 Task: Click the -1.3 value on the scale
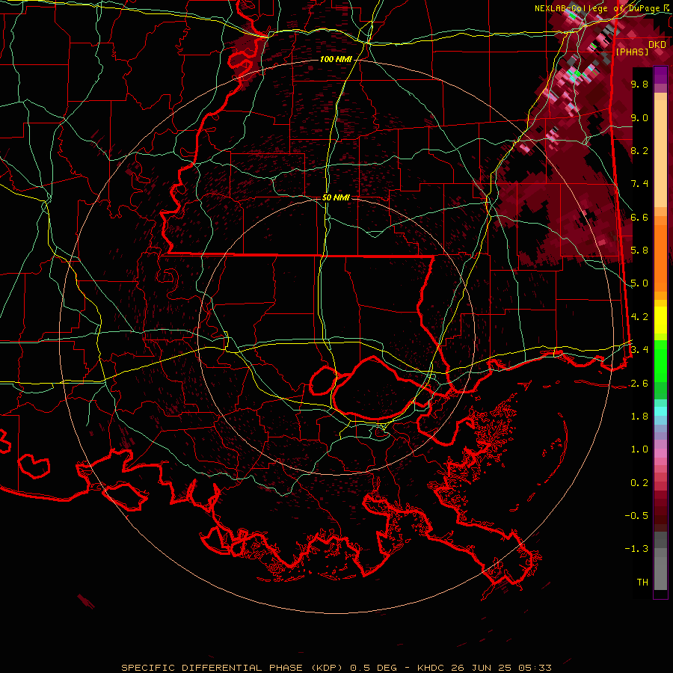point(636,549)
